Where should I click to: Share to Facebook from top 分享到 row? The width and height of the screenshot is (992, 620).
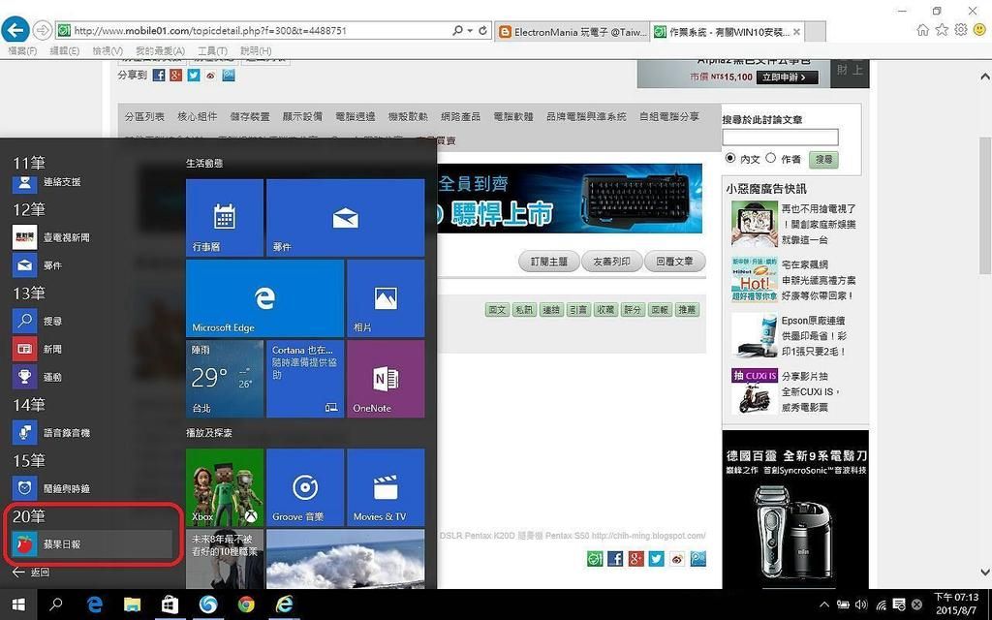click(159, 76)
